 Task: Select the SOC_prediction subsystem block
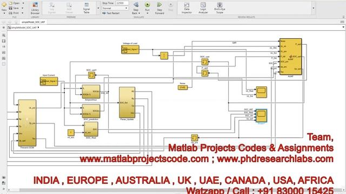coord(91,111)
